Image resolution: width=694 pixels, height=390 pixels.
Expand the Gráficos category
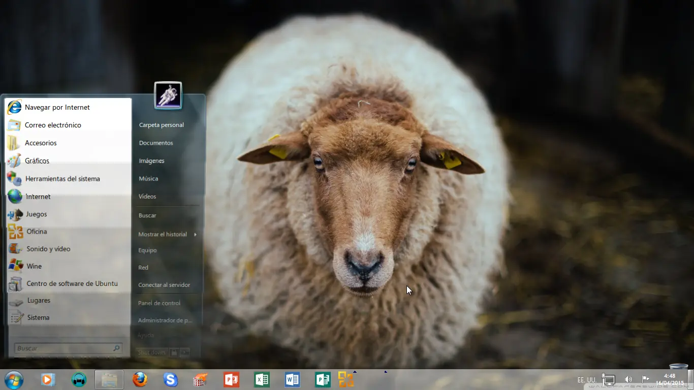click(68, 160)
